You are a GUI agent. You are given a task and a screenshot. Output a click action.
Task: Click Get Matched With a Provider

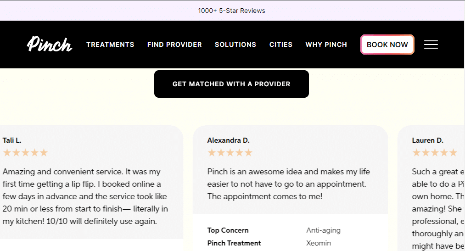[x=231, y=84]
